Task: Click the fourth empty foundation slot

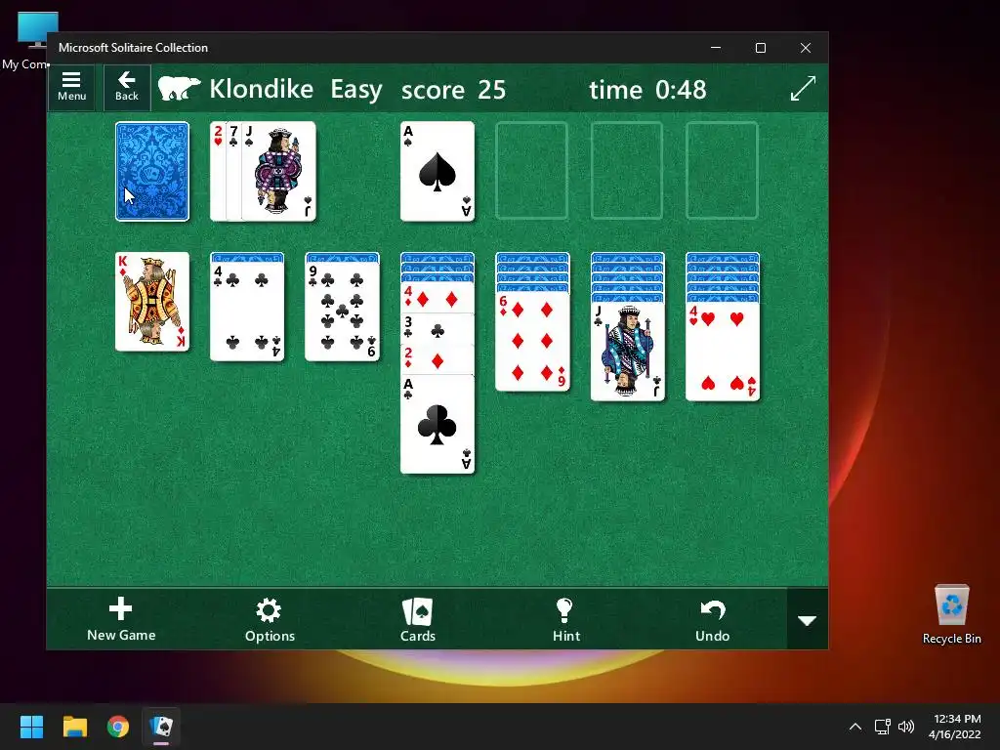Action: [722, 171]
